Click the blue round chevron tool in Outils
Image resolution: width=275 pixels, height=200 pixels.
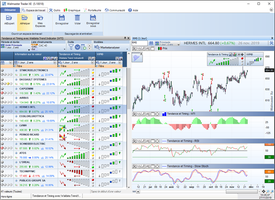point(77,47)
